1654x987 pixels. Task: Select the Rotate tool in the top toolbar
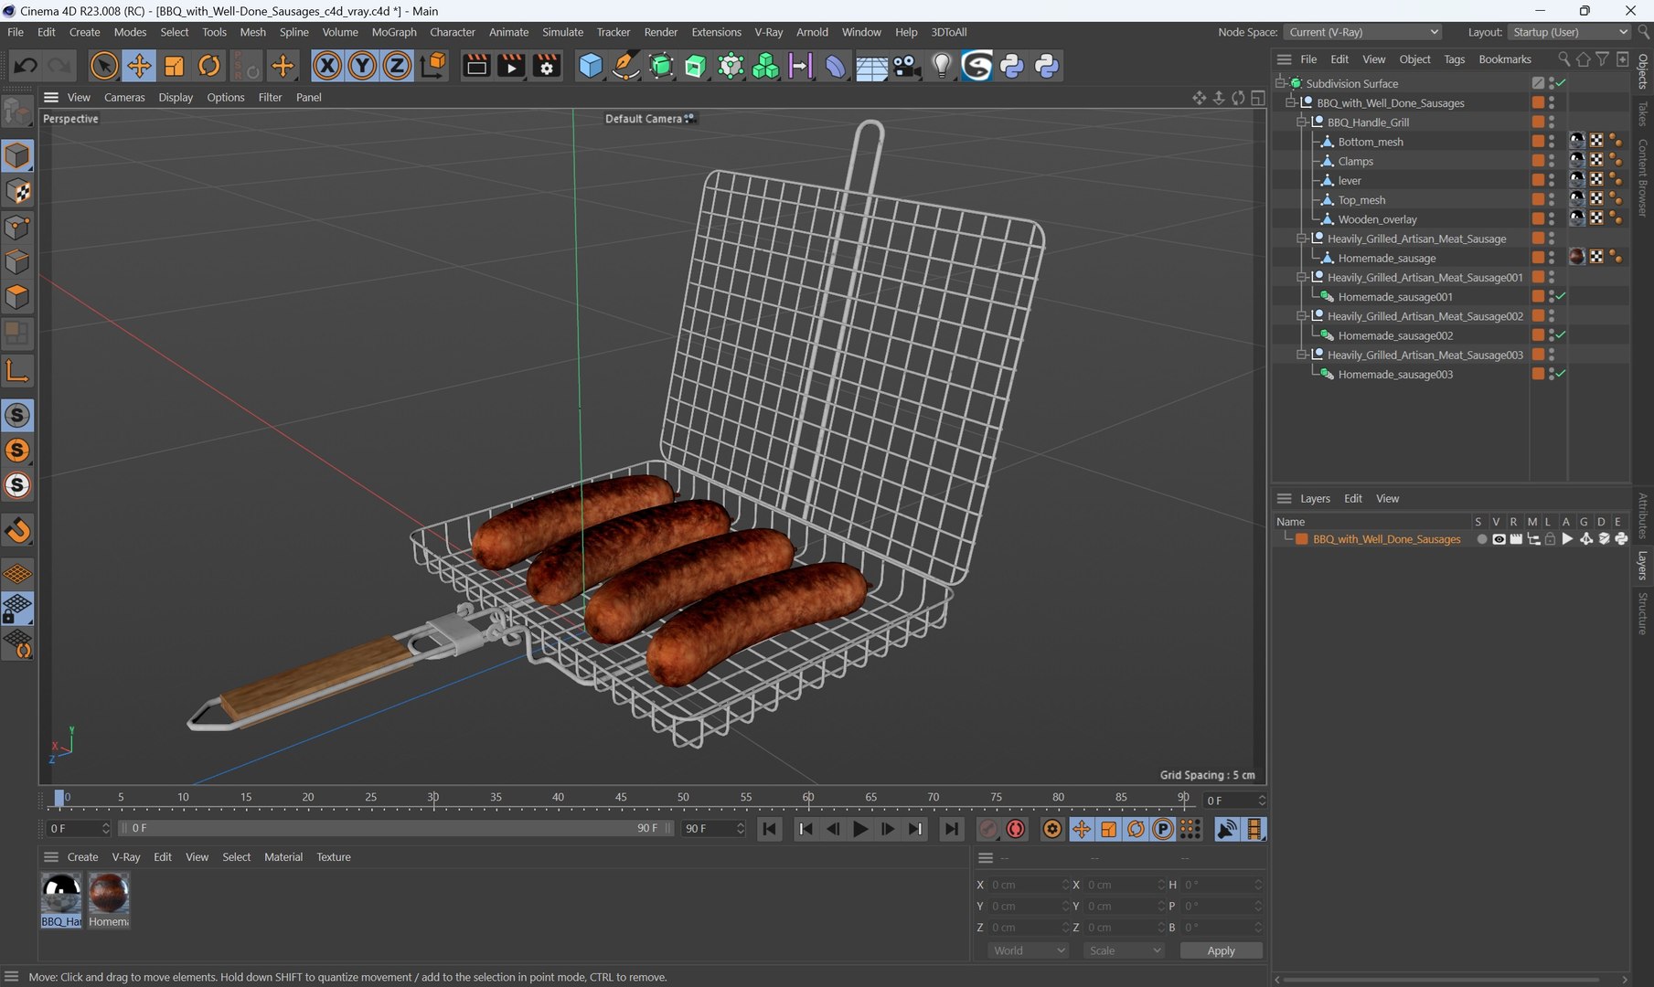pyautogui.click(x=209, y=66)
